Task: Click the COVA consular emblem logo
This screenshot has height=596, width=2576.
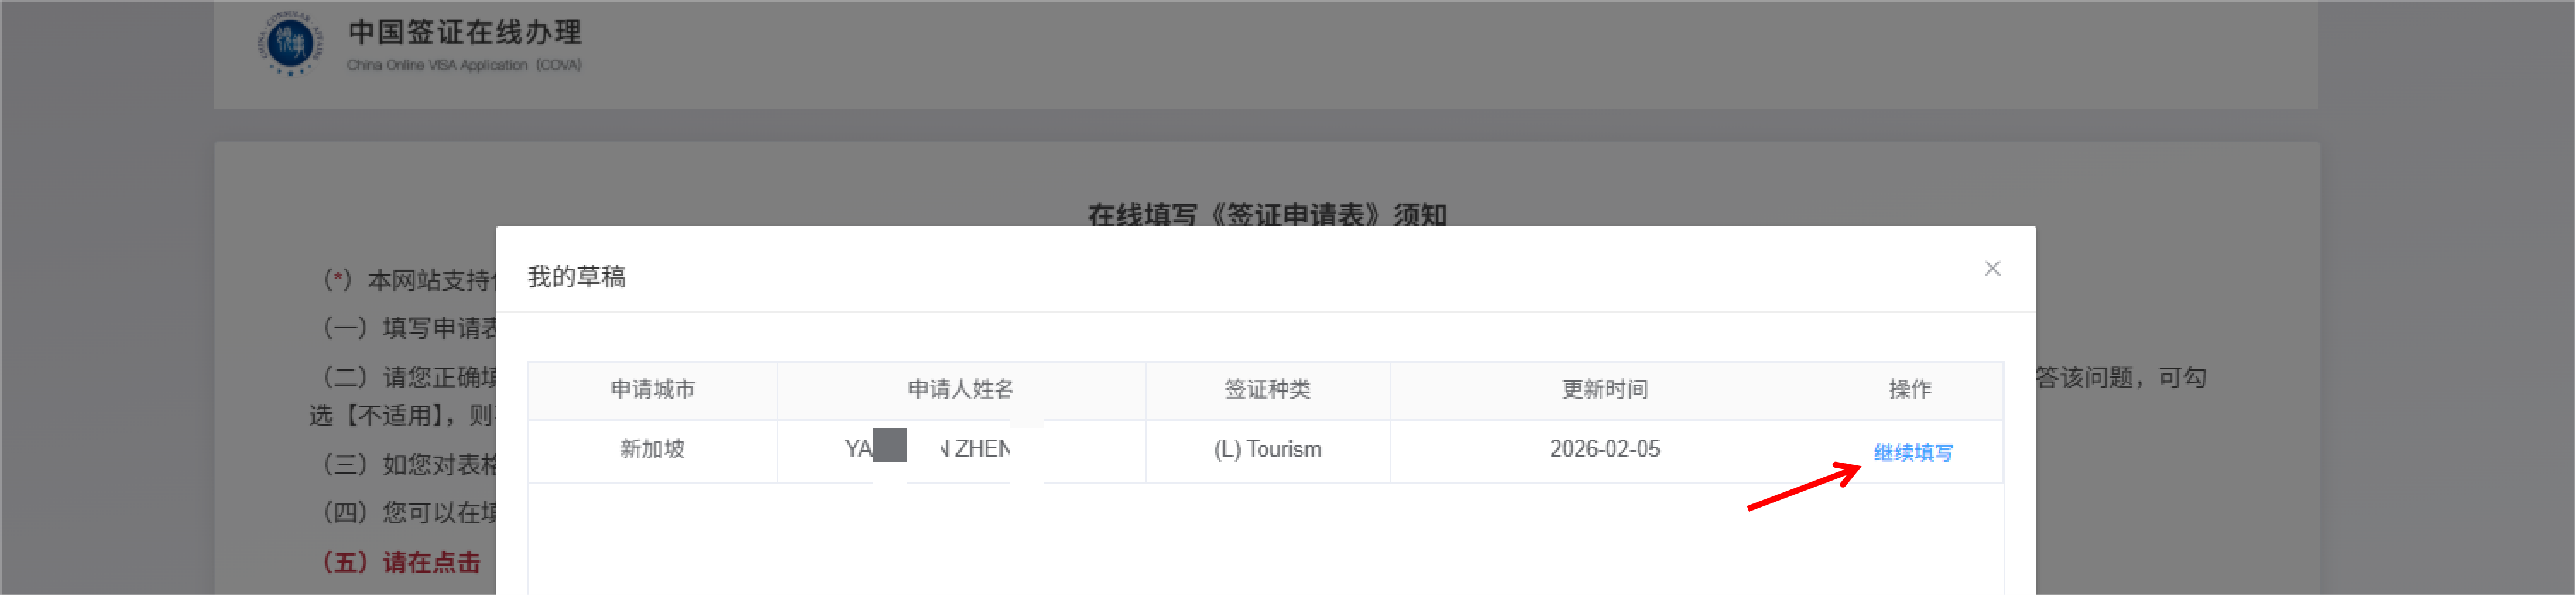Action: 291,43
